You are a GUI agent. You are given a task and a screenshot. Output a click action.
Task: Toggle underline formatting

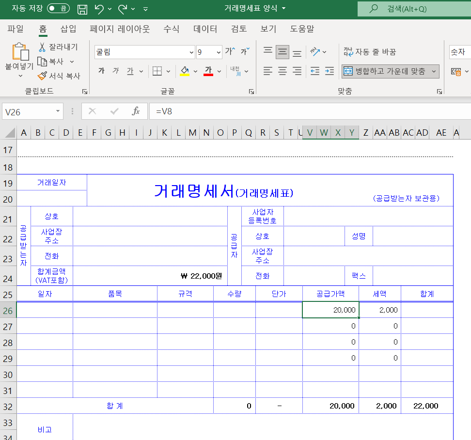tap(130, 71)
